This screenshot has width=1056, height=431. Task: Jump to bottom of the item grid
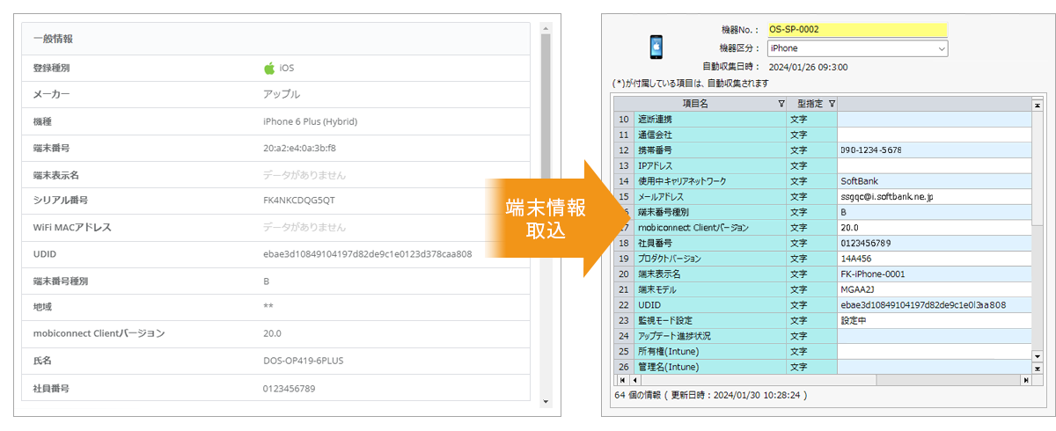coord(1038,368)
